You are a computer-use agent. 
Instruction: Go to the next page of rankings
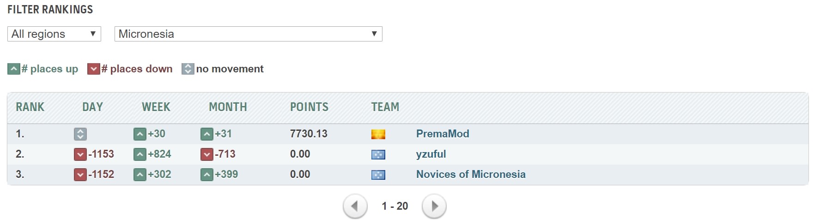click(434, 206)
